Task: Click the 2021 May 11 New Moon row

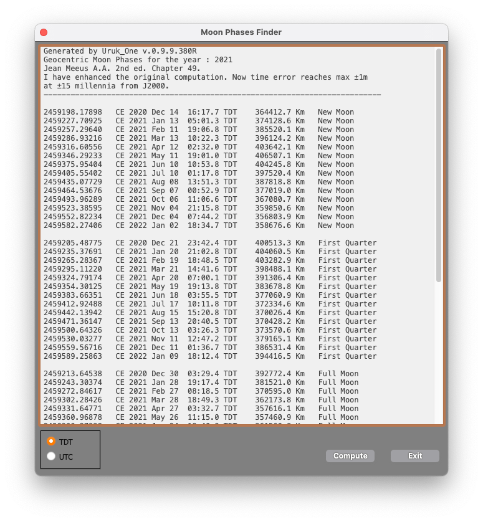Action: tap(198, 156)
